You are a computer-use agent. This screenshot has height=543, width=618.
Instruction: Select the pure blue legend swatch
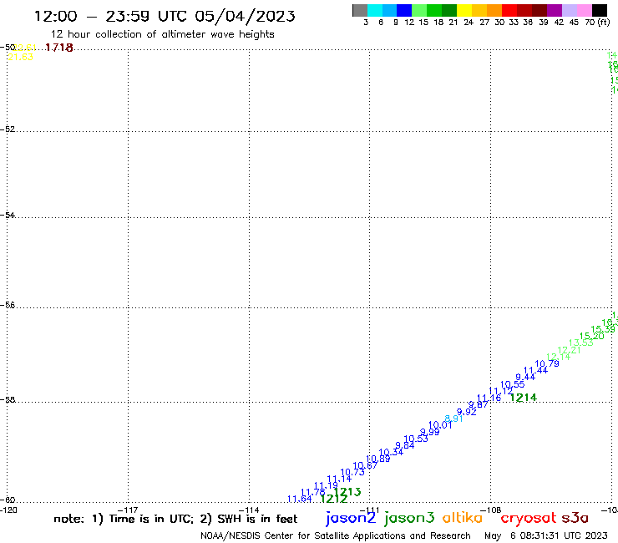pos(404,10)
